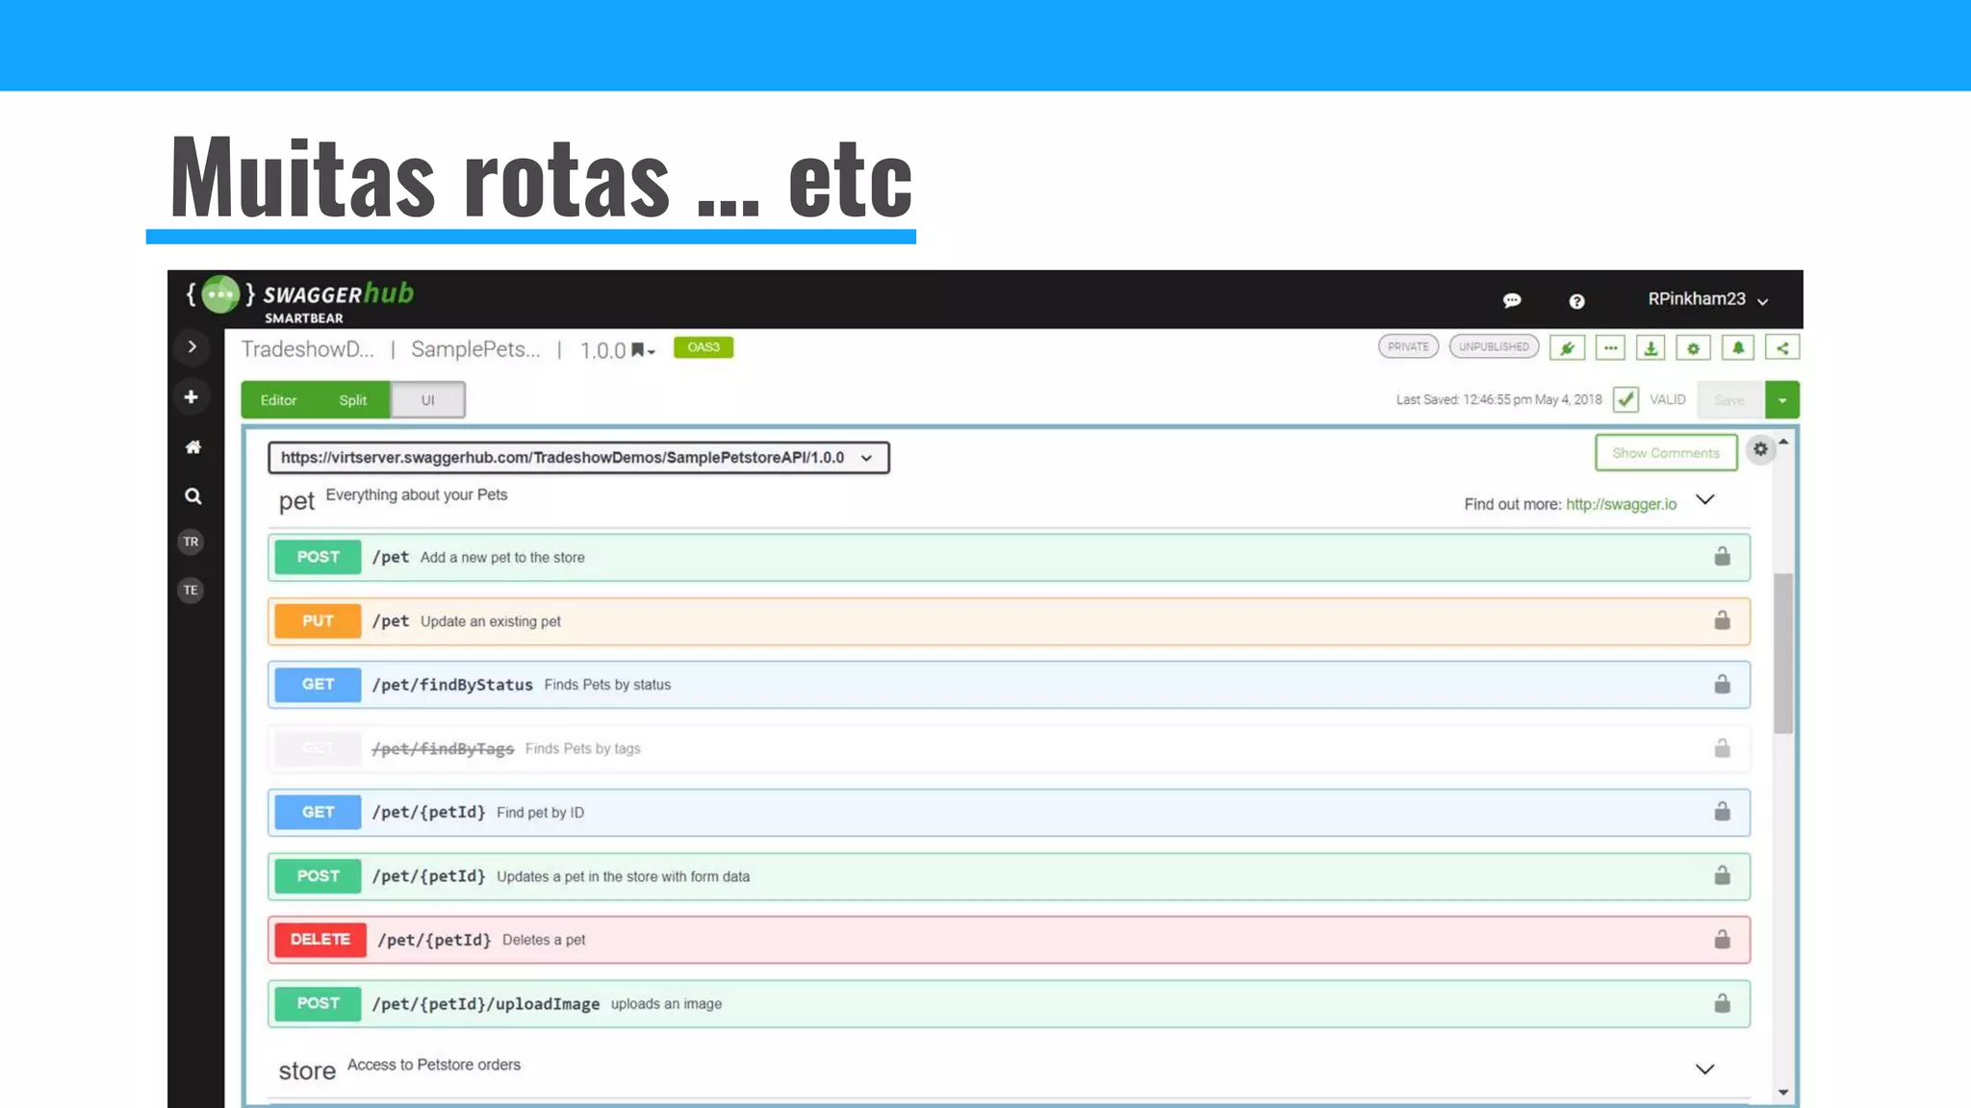Collapse the pet section chevron
This screenshot has height=1108, width=1971.
1705,500
